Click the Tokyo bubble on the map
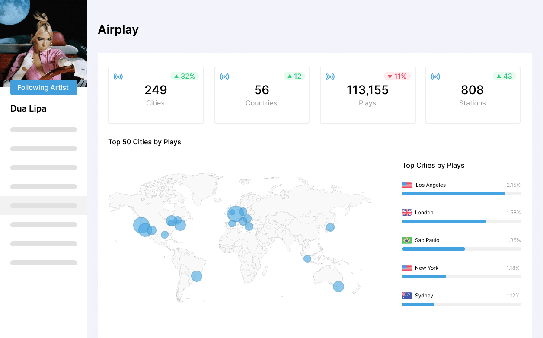 coord(330,227)
